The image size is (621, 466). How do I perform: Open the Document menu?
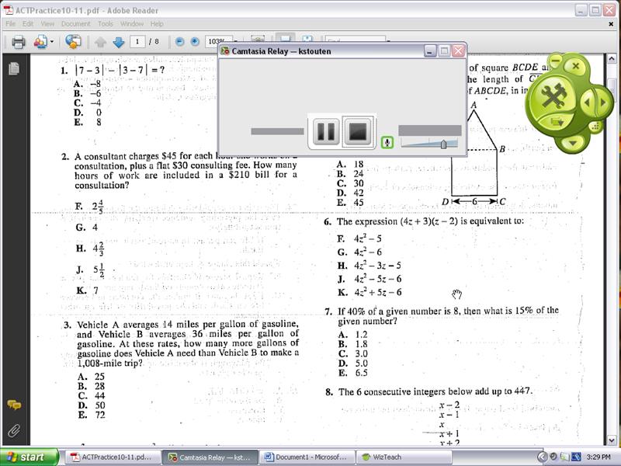75,24
